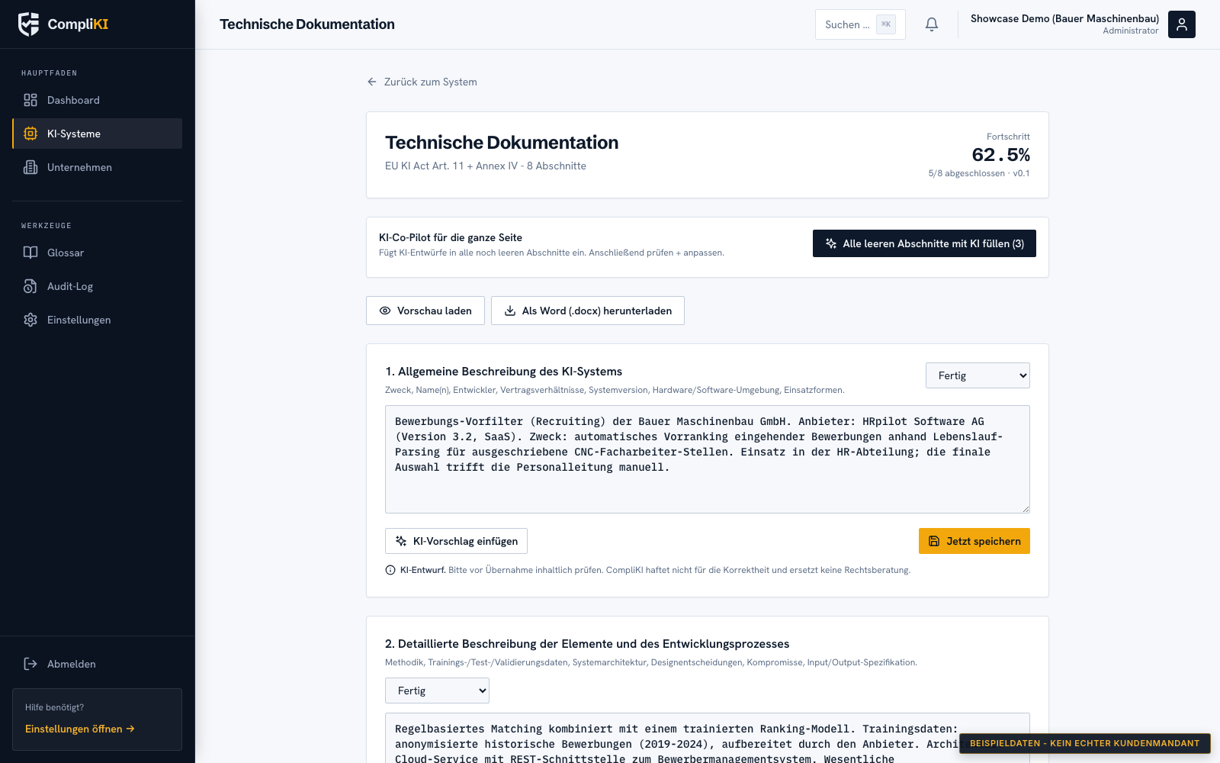Open the notifications bell
The height and width of the screenshot is (763, 1220).
[x=932, y=24]
